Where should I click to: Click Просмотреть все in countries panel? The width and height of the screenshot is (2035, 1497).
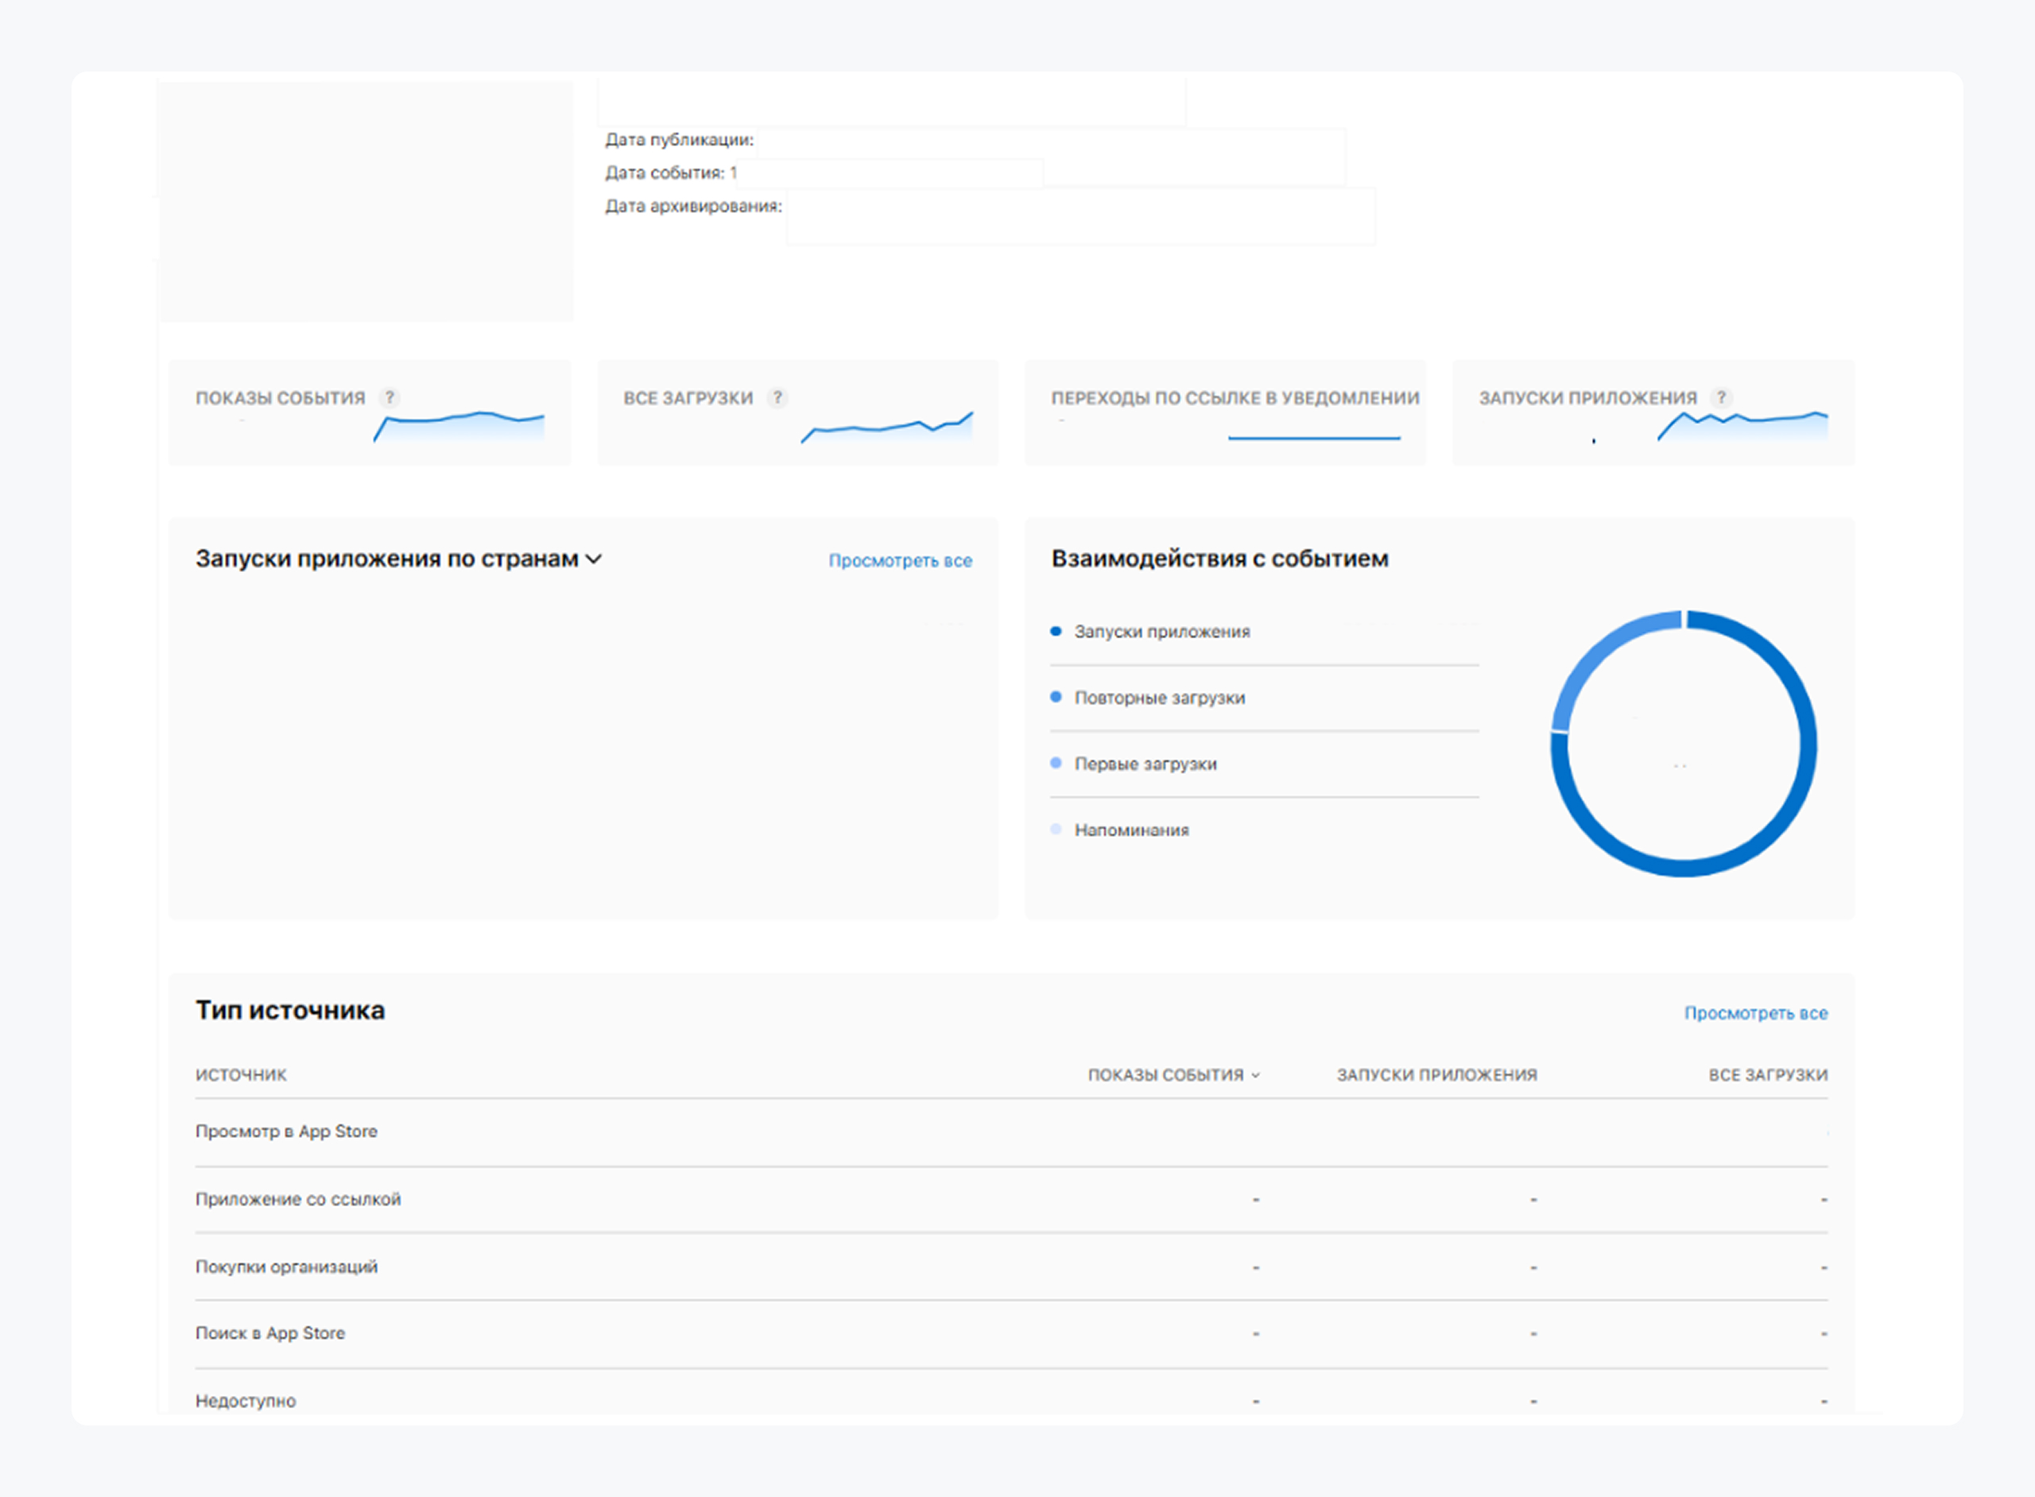tap(899, 561)
